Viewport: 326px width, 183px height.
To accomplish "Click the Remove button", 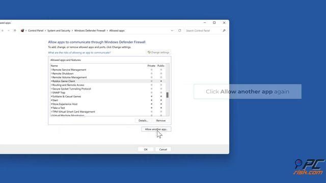I will pos(161,120).
